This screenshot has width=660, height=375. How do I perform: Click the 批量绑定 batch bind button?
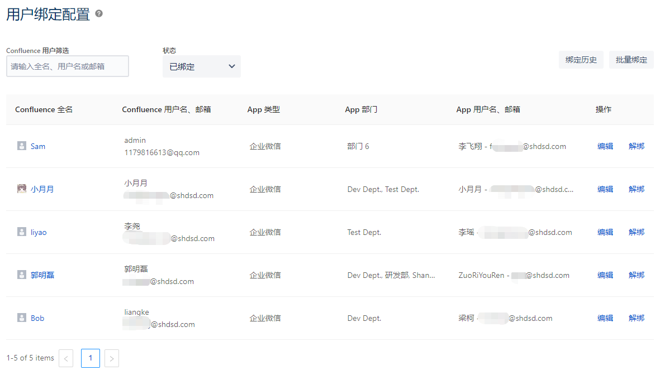[x=631, y=60]
